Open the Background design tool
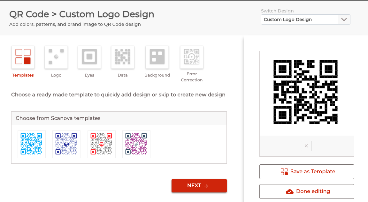This screenshot has width=368, height=202. [x=157, y=57]
